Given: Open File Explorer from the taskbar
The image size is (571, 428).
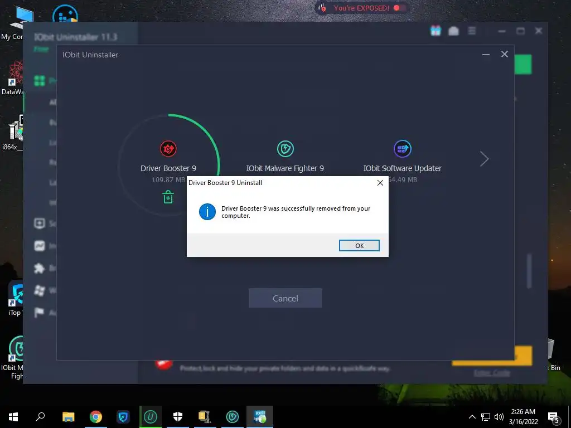Looking at the screenshot, I should 68,417.
